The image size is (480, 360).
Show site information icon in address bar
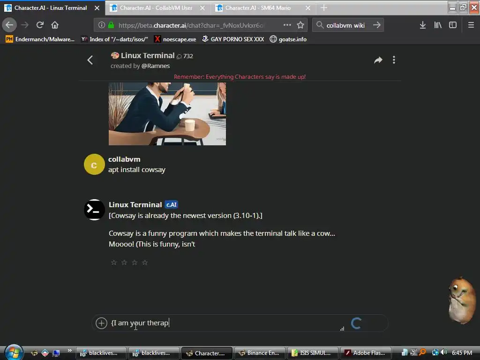click(102, 25)
